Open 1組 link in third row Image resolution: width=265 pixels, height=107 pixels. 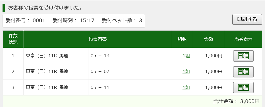186,87
